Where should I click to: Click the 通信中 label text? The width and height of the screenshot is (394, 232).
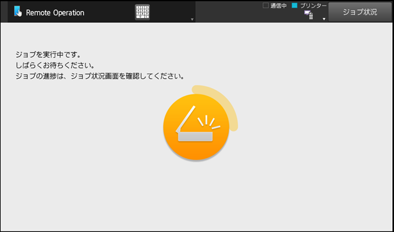(278, 6)
